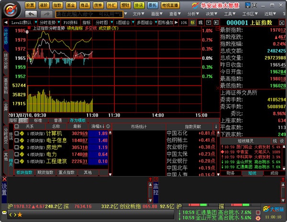
Task: Click the yellow star favorites icon
Action: pyautogui.click(x=20, y=215)
